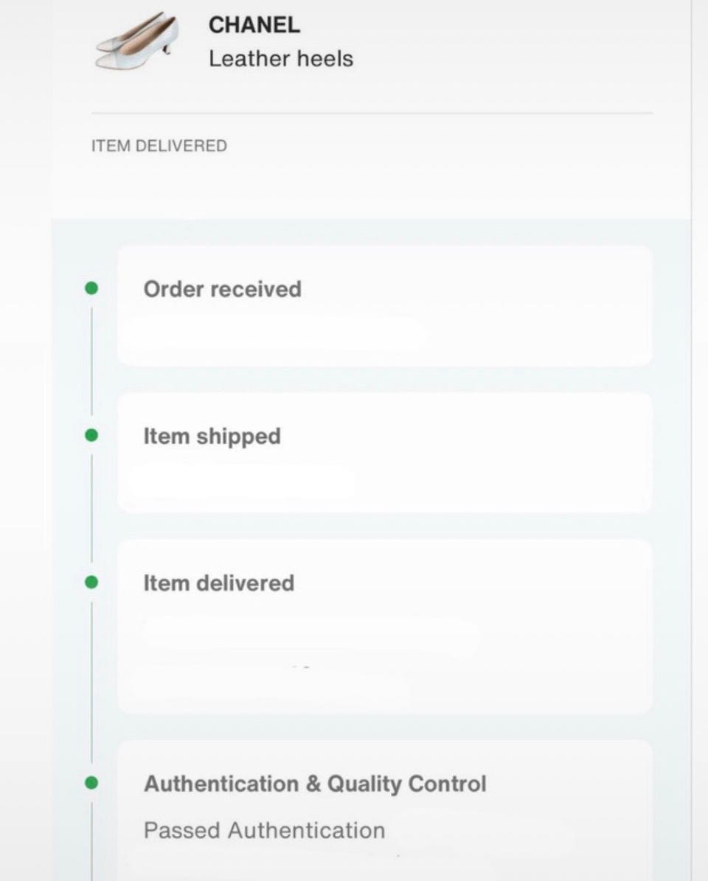Open Authentication & Quality Control card
Image resolution: width=708 pixels, height=881 pixels.
pyautogui.click(x=385, y=811)
